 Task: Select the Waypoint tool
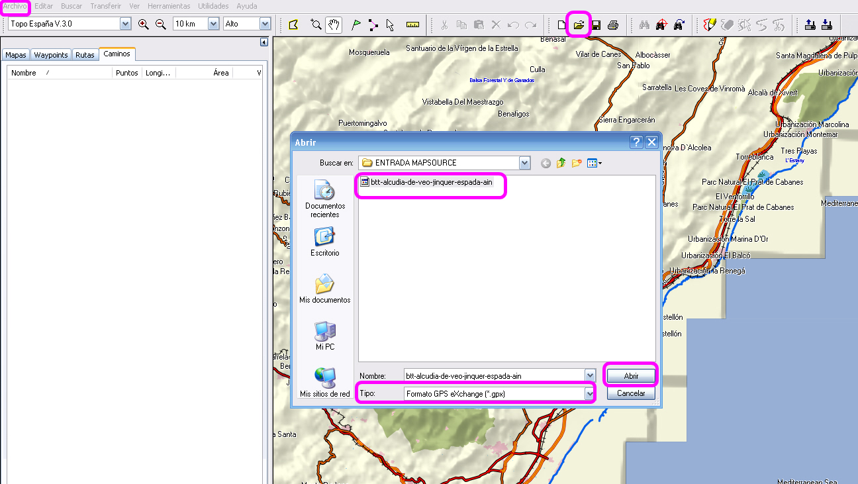(x=356, y=24)
